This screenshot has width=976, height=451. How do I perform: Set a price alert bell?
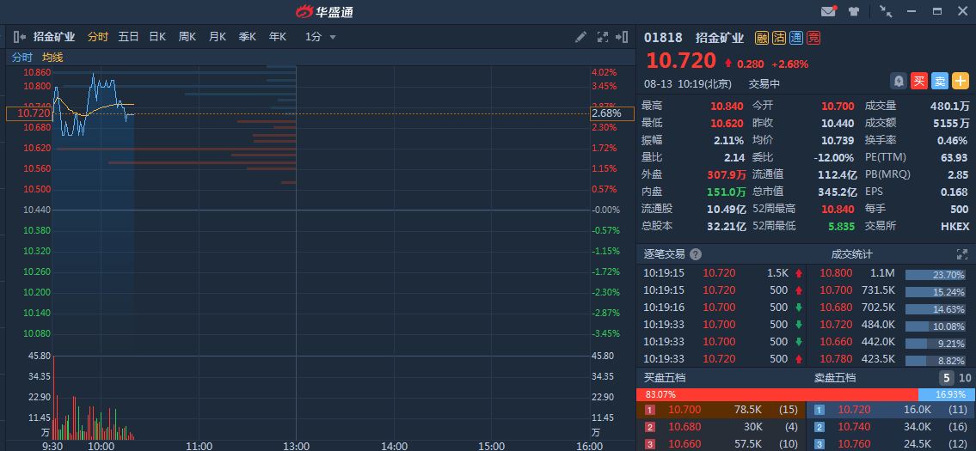coord(899,81)
